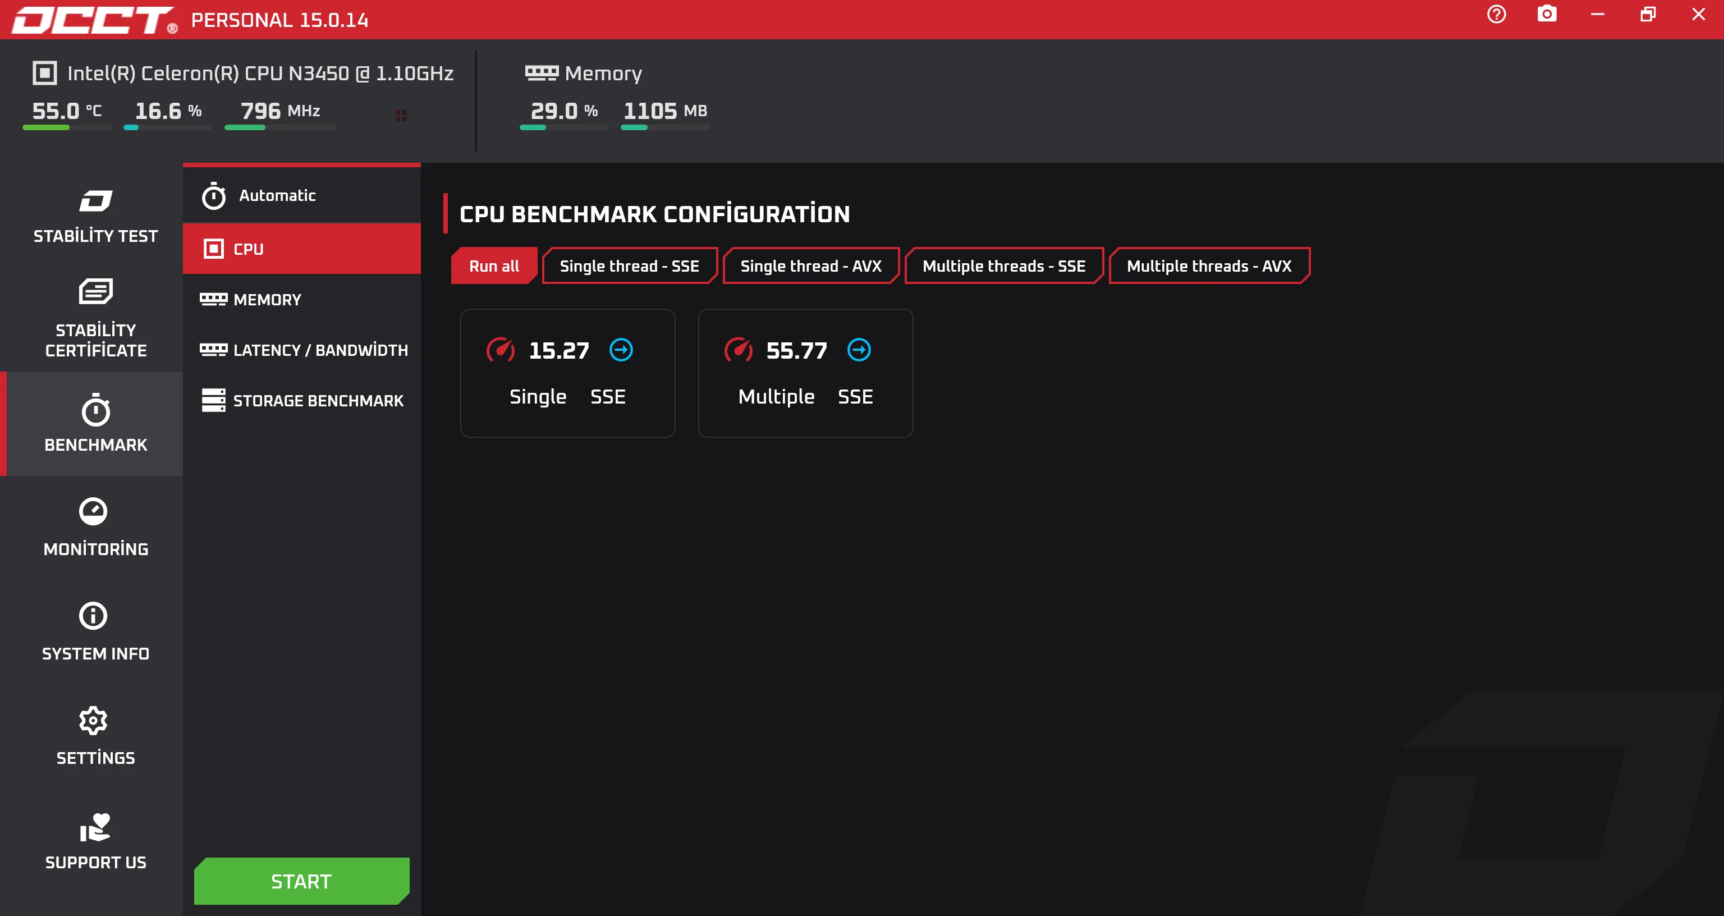1724x916 pixels.
Task: Select the Multiple threads - AVX option
Action: pyautogui.click(x=1208, y=266)
